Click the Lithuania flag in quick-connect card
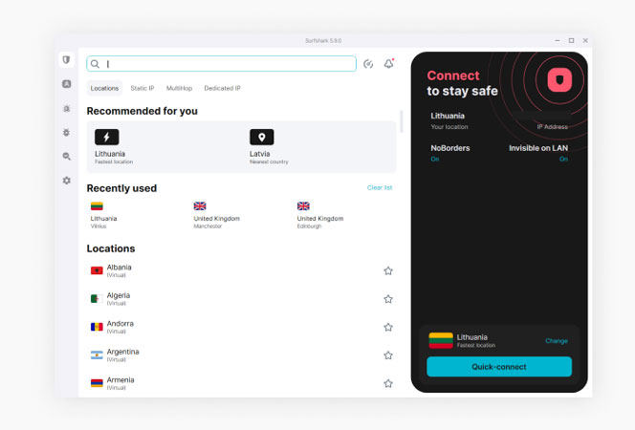The width and height of the screenshot is (635, 430). [441, 340]
